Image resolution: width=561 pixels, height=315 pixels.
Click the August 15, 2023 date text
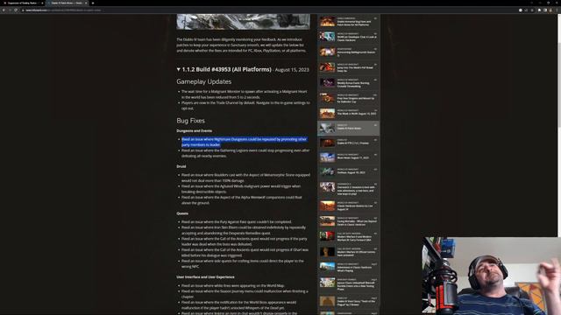click(x=292, y=70)
